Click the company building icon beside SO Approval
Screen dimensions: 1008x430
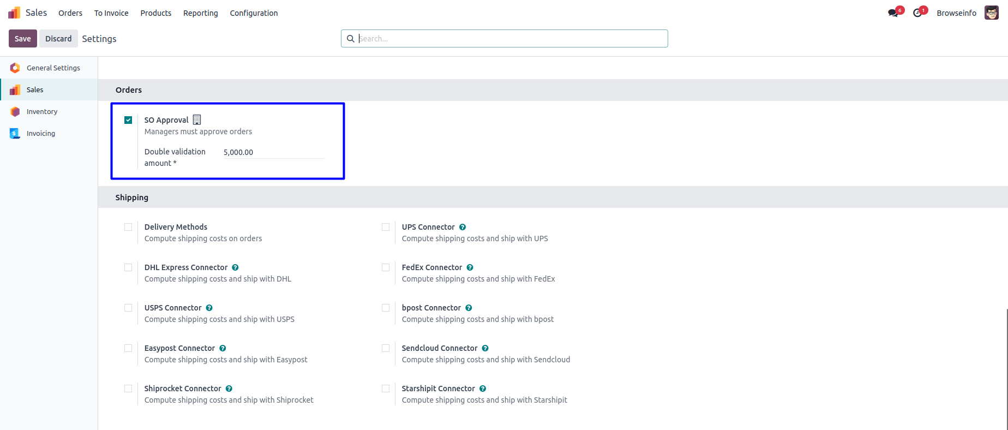click(x=197, y=120)
